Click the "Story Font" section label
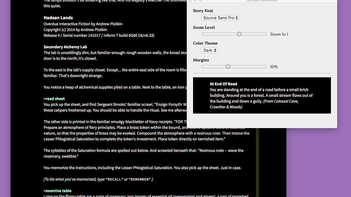This screenshot has width=351, height=197. (x=203, y=11)
